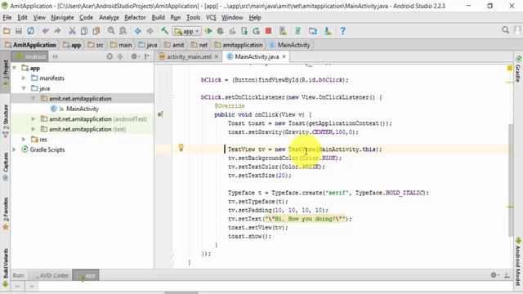This screenshot has width=523, height=294.
Task: Click the Cut scissors icon
Action: pos(72,31)
